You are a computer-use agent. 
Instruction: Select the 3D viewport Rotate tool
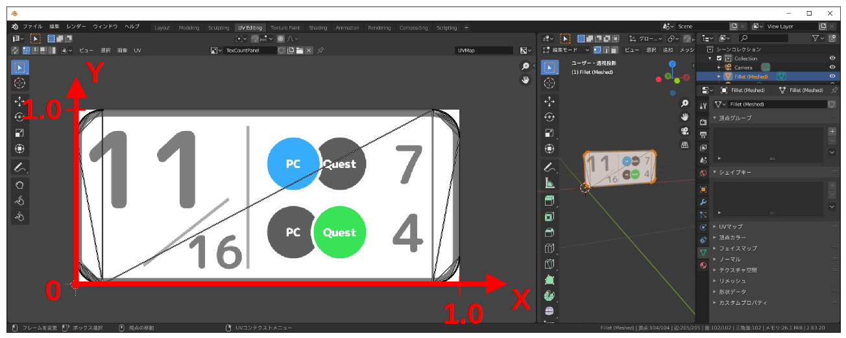550,117
